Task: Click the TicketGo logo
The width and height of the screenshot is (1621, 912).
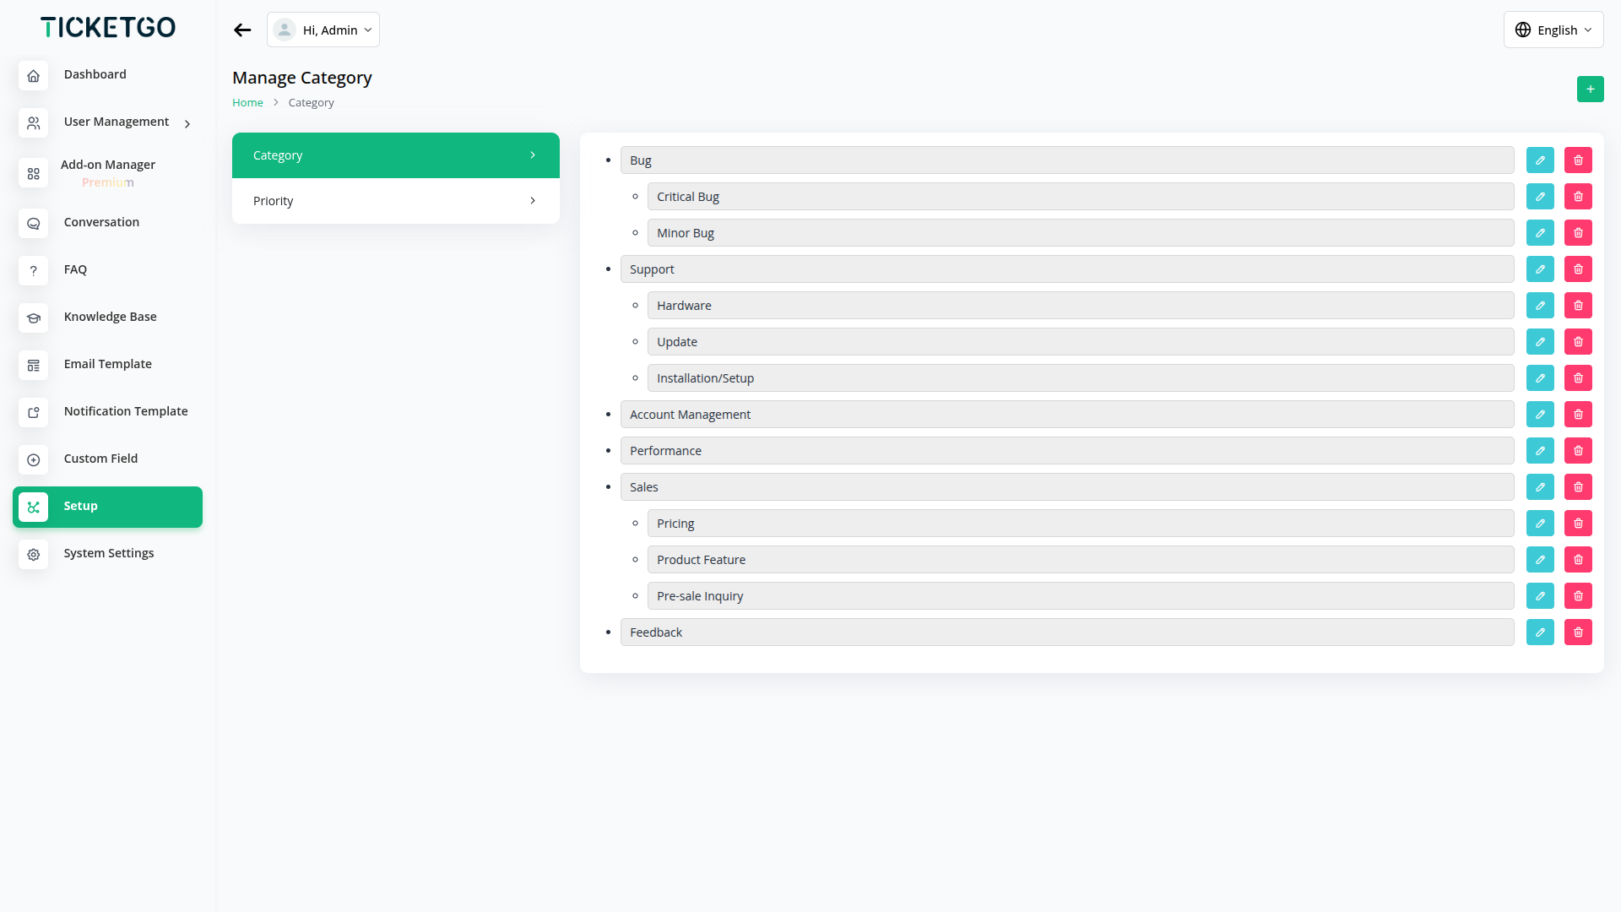Action: 108,28
